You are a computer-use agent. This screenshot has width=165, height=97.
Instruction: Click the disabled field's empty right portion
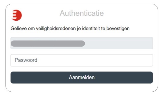119,43
